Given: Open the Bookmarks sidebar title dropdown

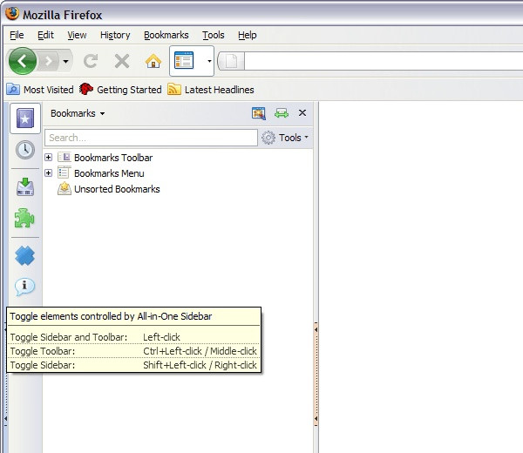Looking at the screenshot, I should click(x=78, y=113).
